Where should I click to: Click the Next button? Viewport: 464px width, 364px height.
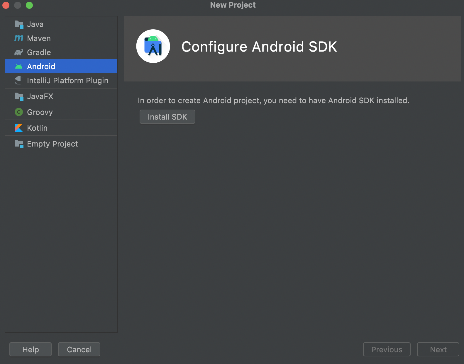tap(438, 349)
